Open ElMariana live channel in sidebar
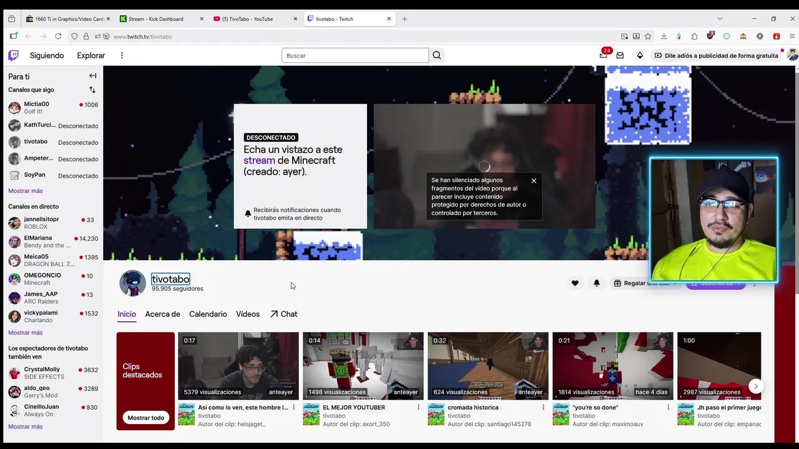This screenshot has height=449, width=799. (53, 242)
